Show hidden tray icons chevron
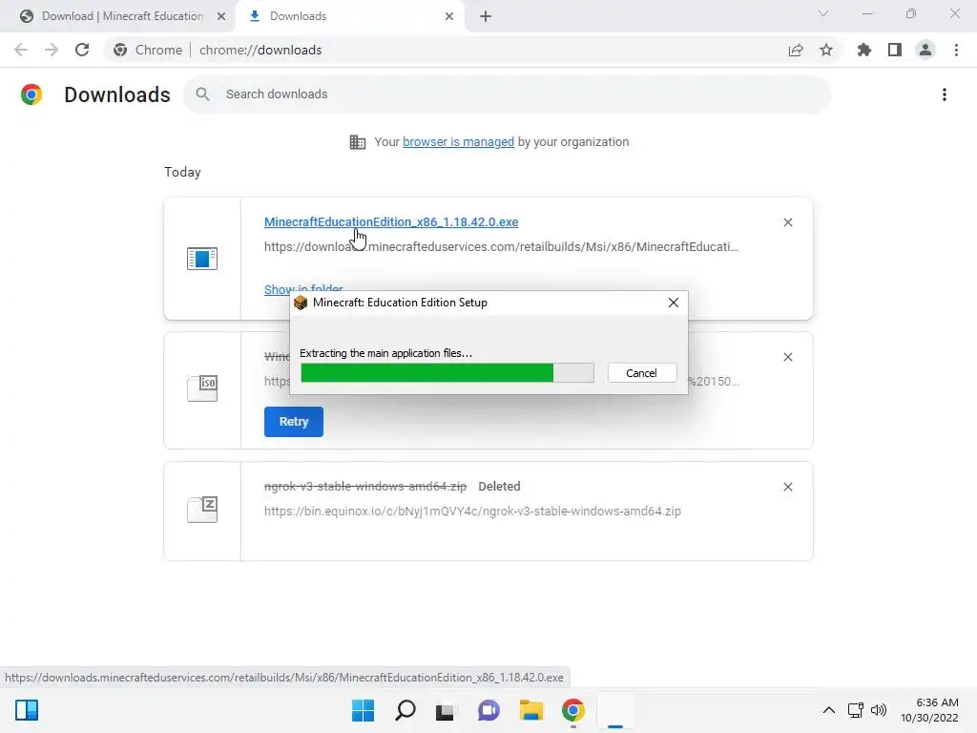 [x=829, y=710]
